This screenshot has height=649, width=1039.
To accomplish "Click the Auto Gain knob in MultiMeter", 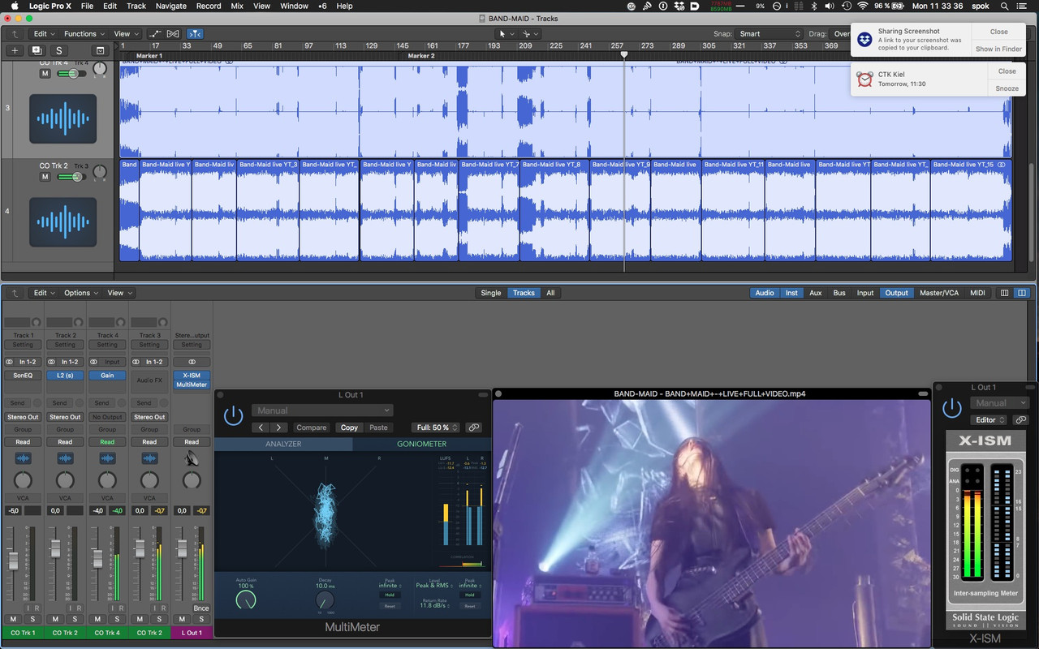I will click(x=245, y=600).
